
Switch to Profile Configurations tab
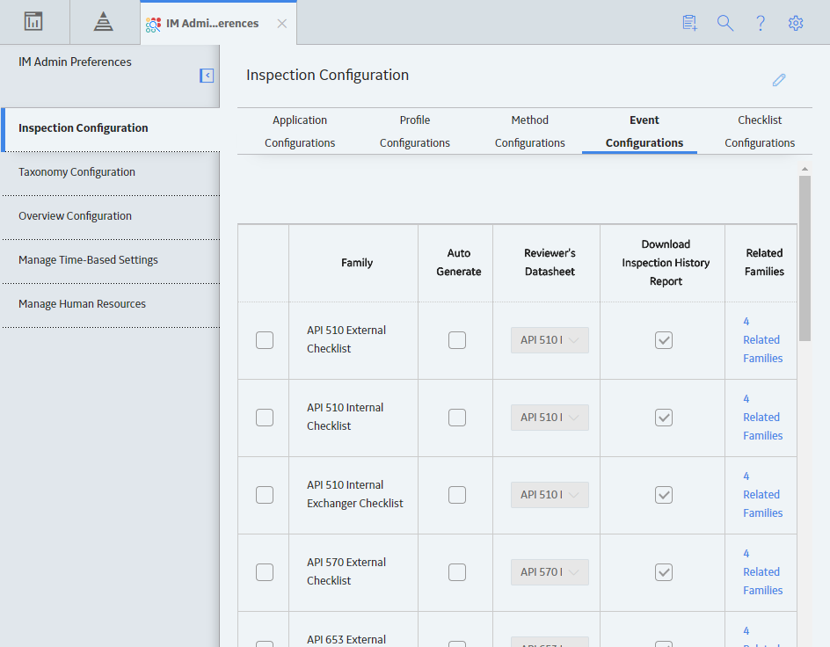pyautogui.click(x=414, y=131)
